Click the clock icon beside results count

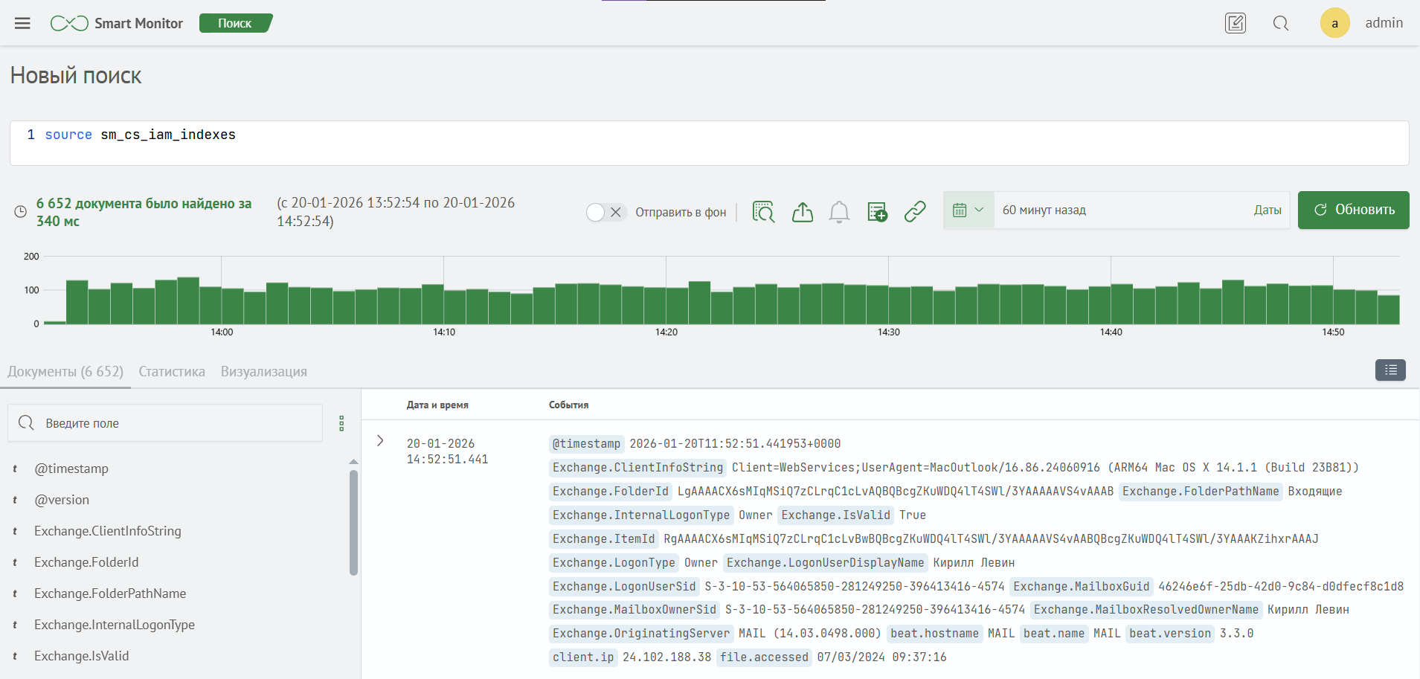[x=21, y=212]
